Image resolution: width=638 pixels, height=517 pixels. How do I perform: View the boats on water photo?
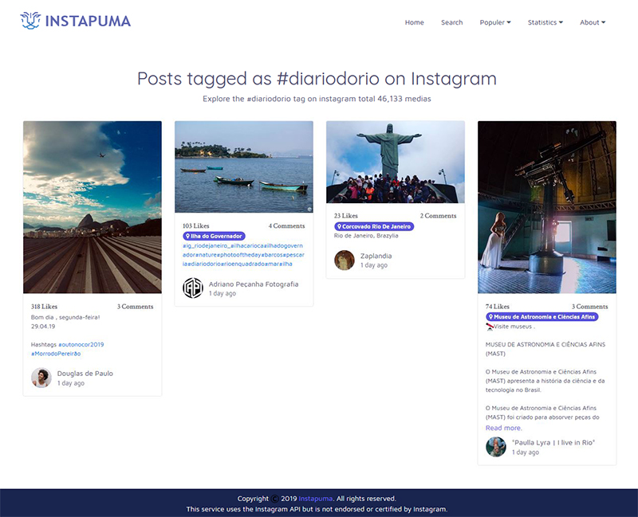pos(243,166)
